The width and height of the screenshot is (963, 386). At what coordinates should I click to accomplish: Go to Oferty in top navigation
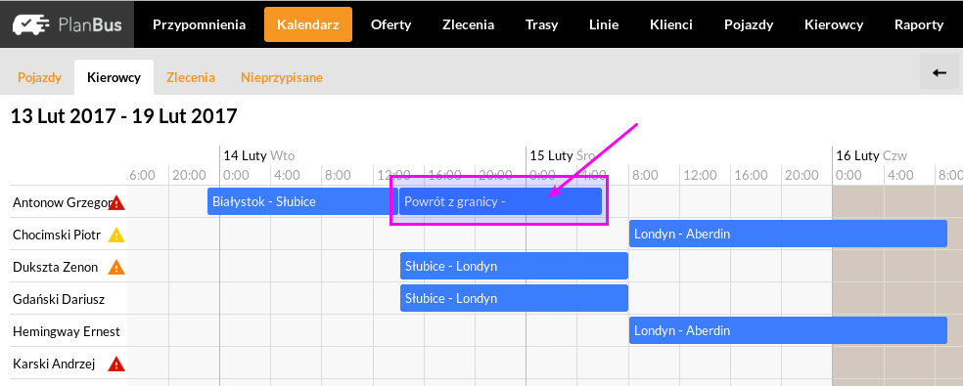click(x=391, y=24)
